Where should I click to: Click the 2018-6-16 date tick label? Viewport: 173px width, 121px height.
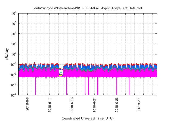pos(72,105)
